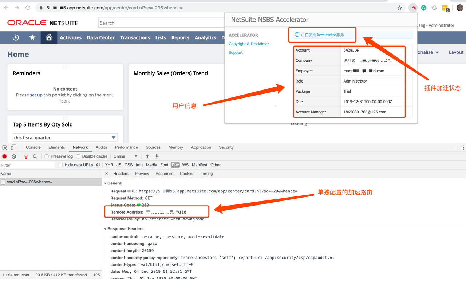Open the Transactions menu
Image resolution: width=466 pixels, height=291 pixels.
point(135,37)
